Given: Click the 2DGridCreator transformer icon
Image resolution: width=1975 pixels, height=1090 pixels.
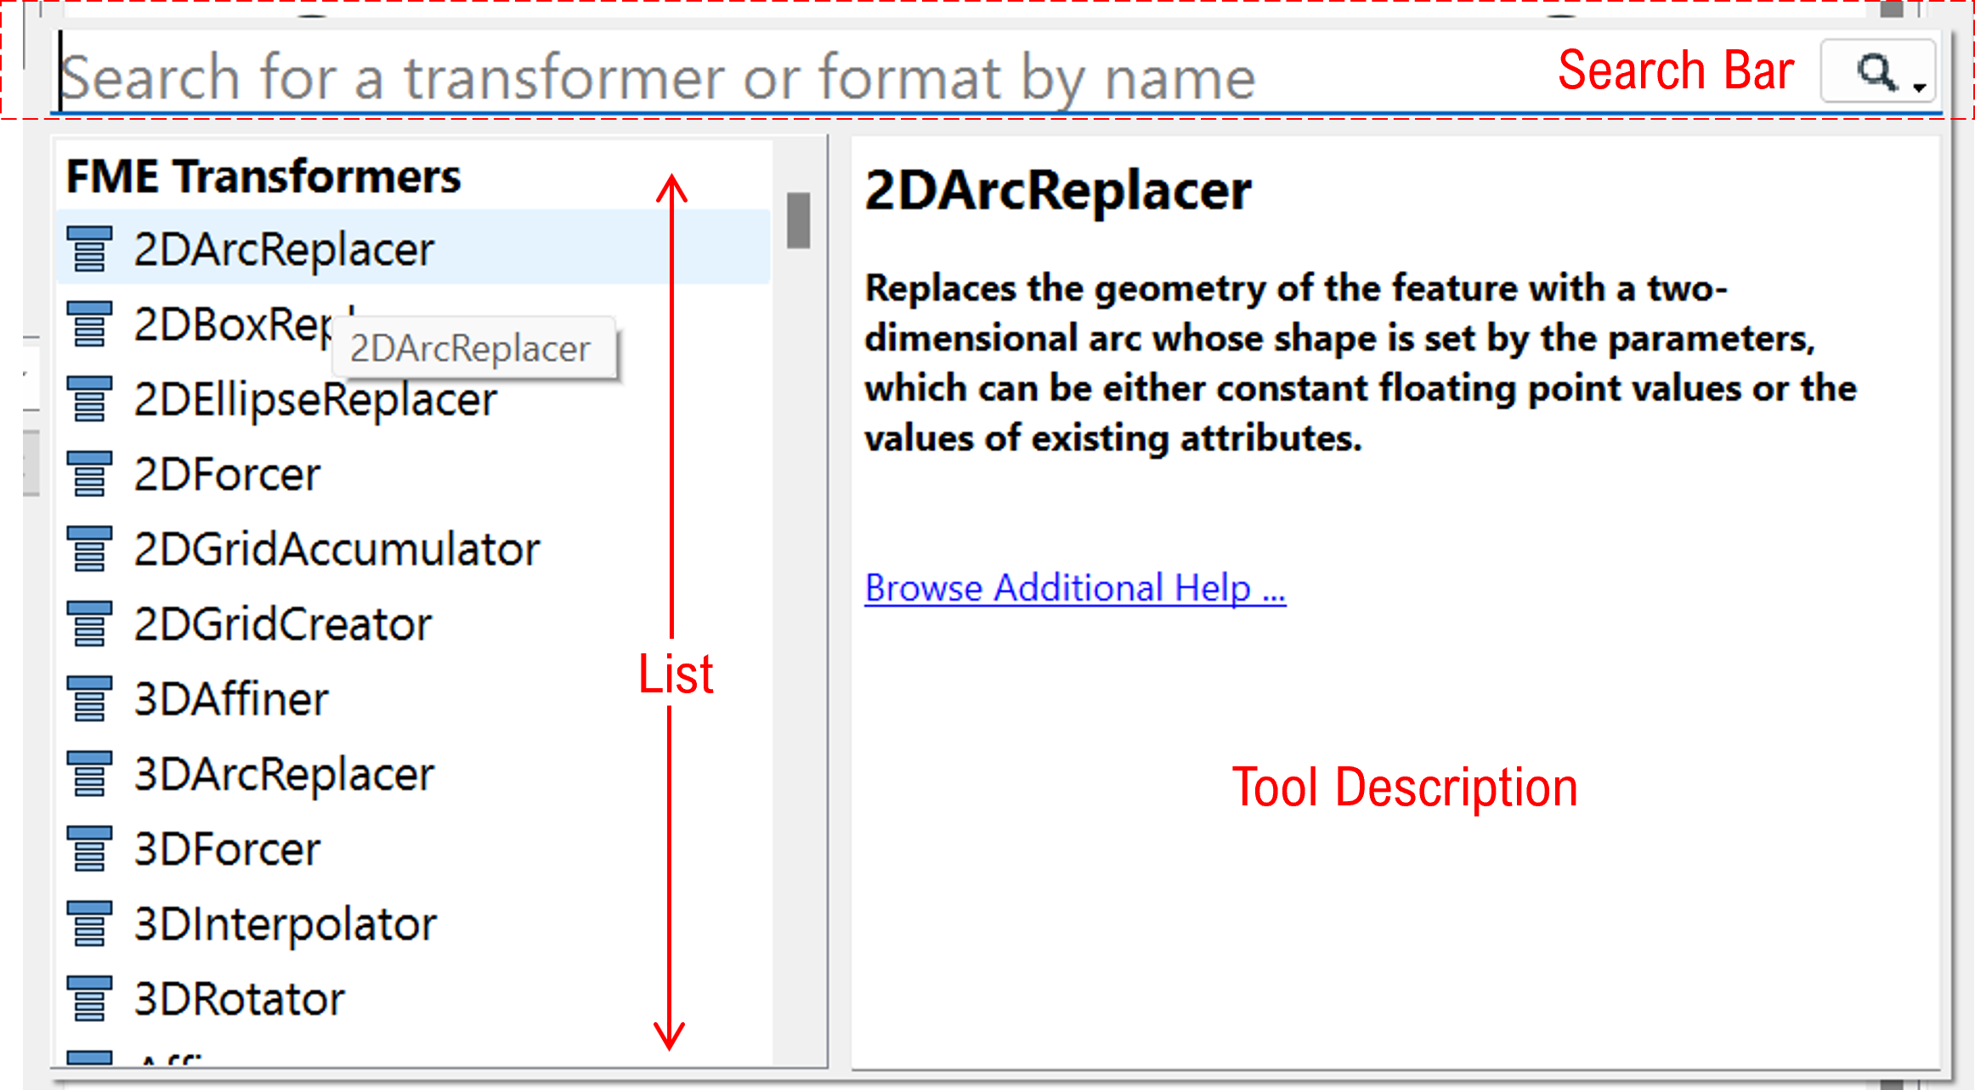Looking at the screenshot, I should [x=89, y=623].
